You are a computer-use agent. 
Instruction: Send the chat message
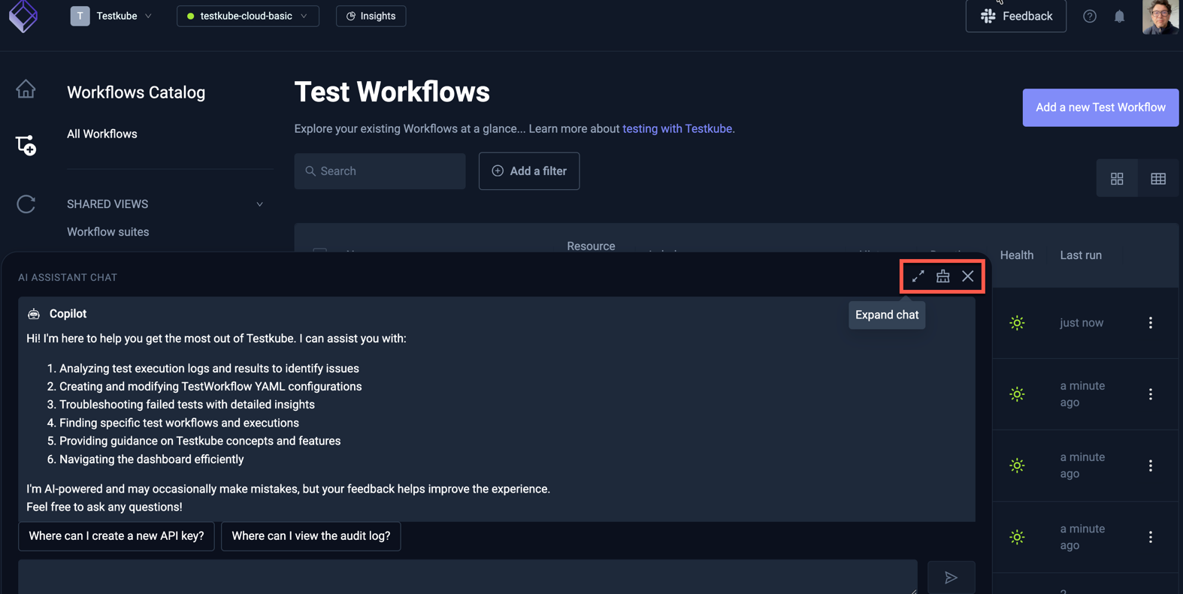(x=951, y=577)
